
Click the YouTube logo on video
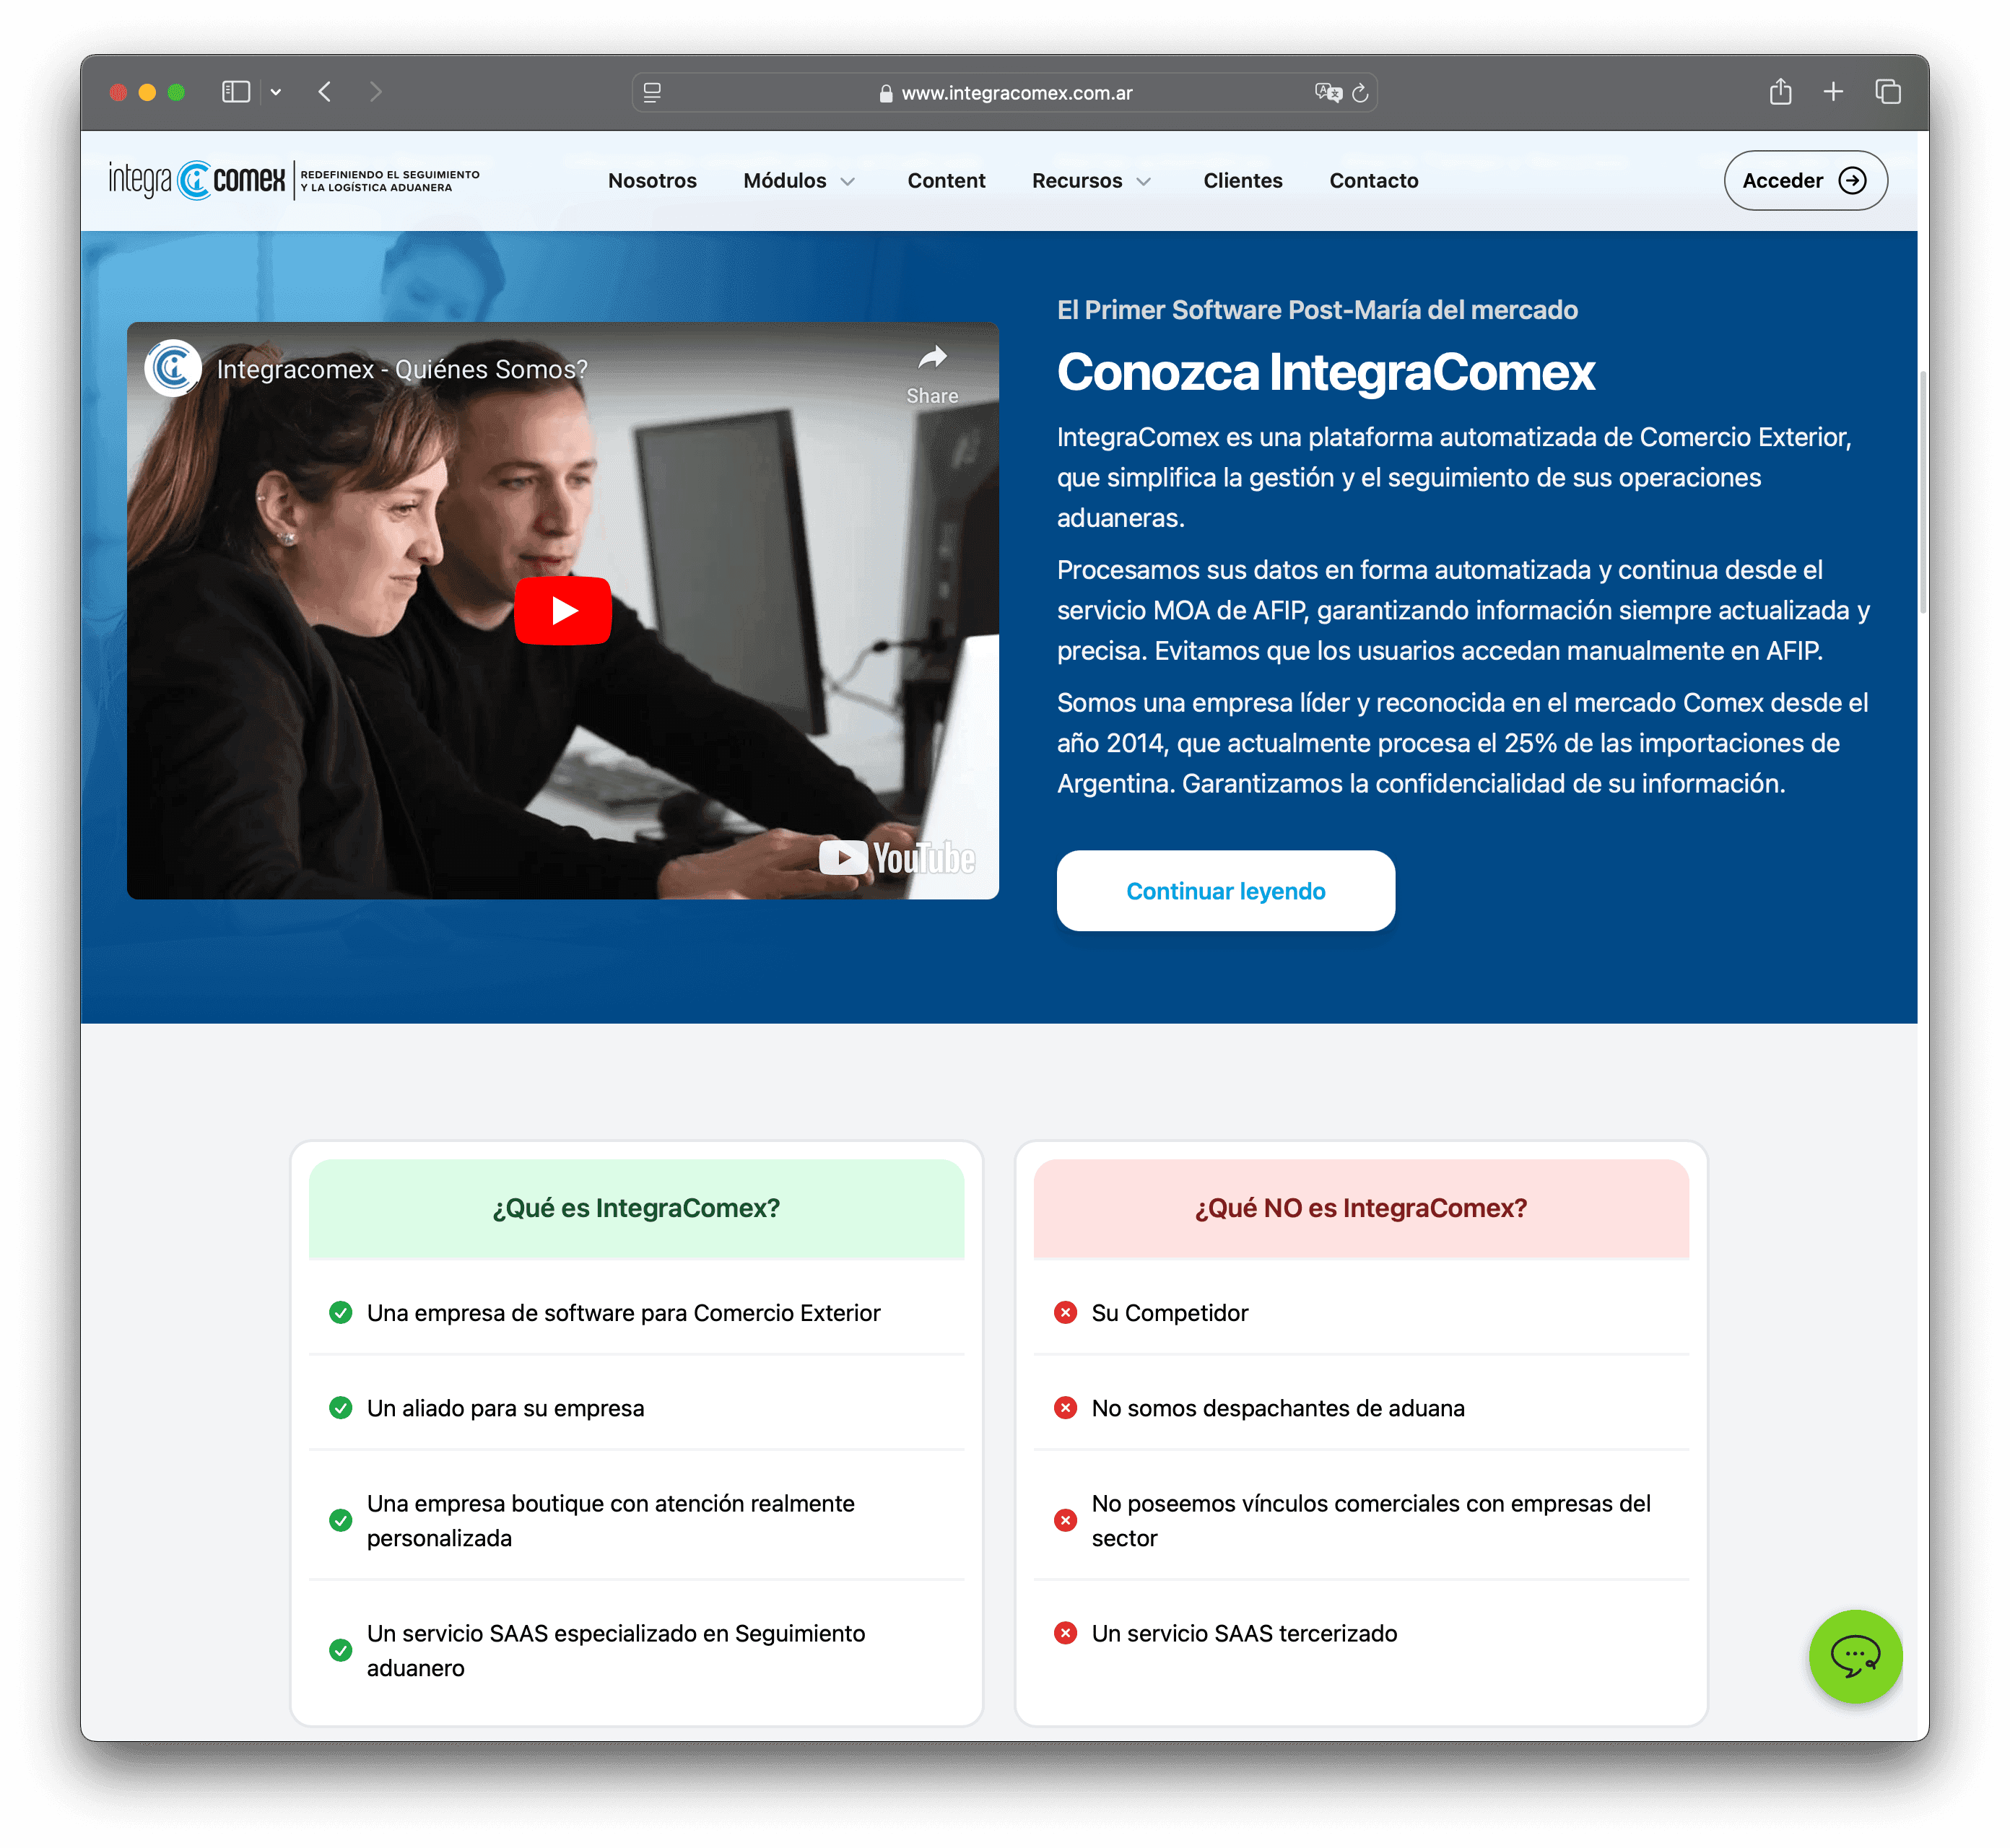[897, 858]
